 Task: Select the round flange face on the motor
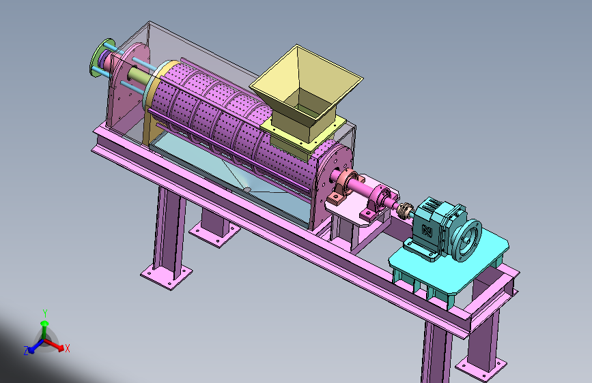(468, 240)
